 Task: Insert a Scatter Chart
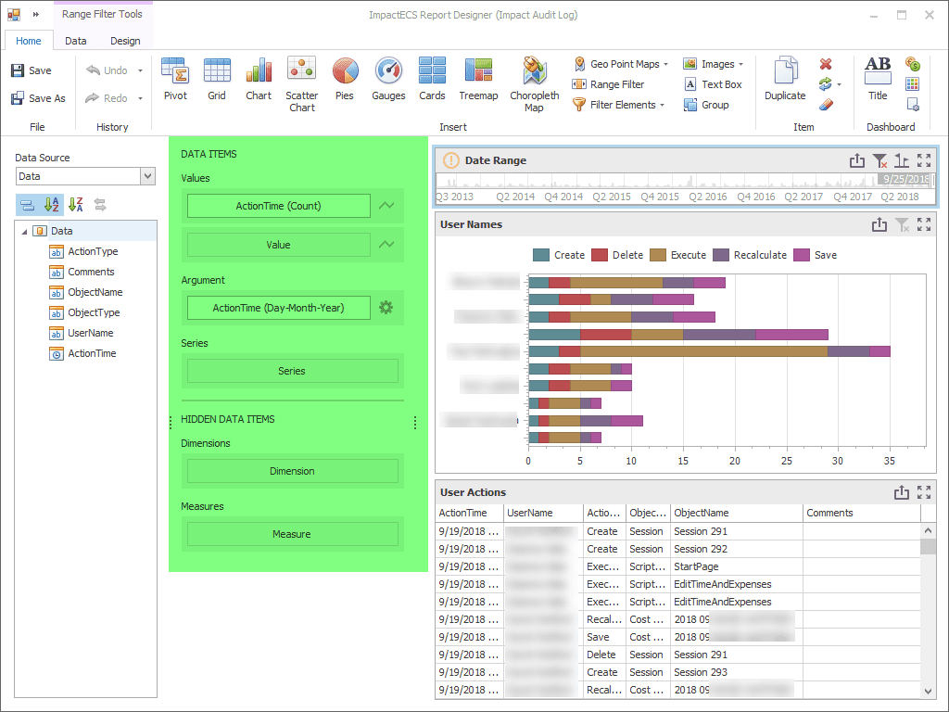(301, 84)
